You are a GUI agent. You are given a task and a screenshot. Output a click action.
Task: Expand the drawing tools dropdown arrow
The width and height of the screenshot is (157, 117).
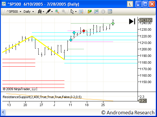(52, 11)
